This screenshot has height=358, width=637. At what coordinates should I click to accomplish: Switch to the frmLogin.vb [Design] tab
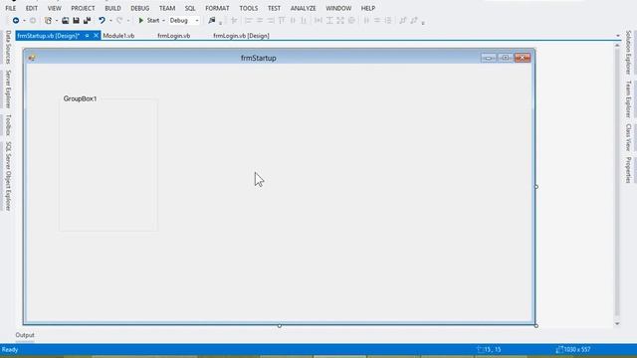click(241, 36)
